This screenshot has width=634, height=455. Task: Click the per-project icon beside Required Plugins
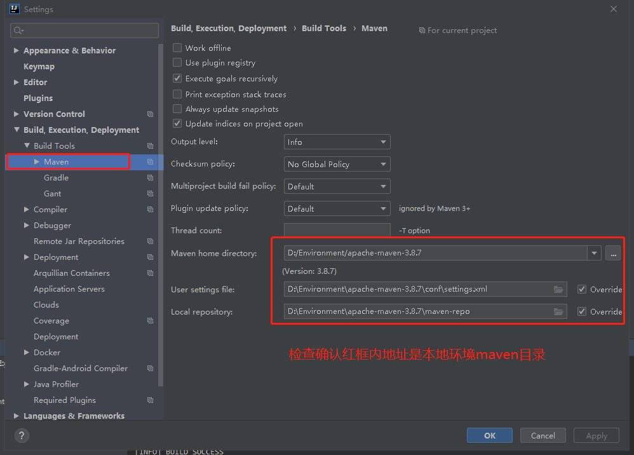coord(150,400)
